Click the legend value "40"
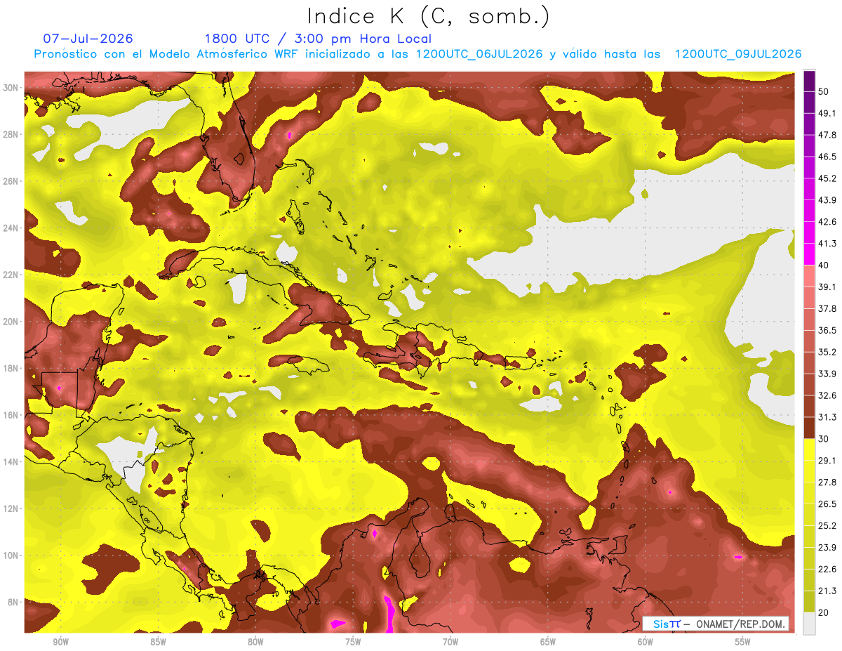 (x=823, y=265)
